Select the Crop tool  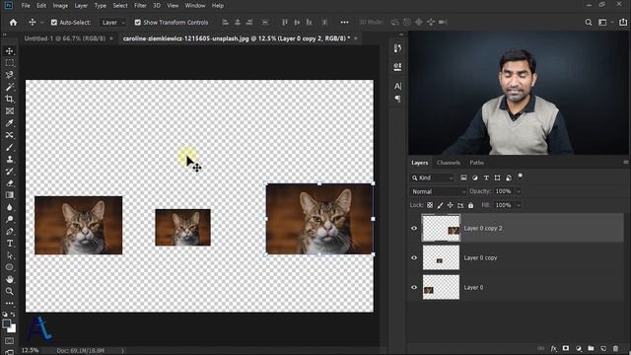(x=9, y=99)
